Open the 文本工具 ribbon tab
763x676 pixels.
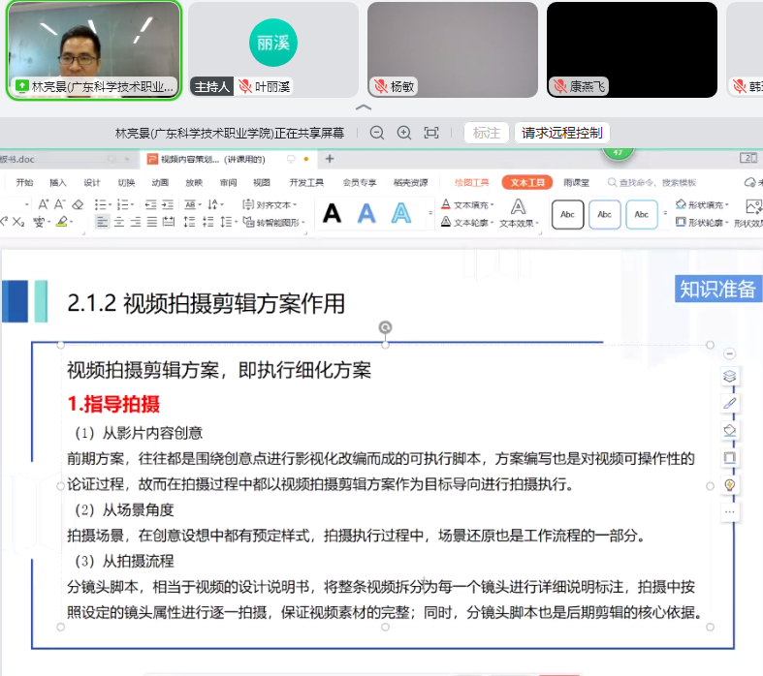point(527,182)
